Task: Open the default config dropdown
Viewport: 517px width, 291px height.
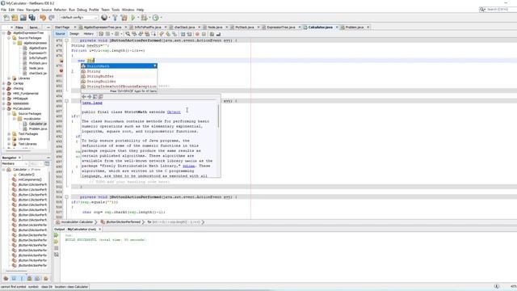Action: click(78, 18)
